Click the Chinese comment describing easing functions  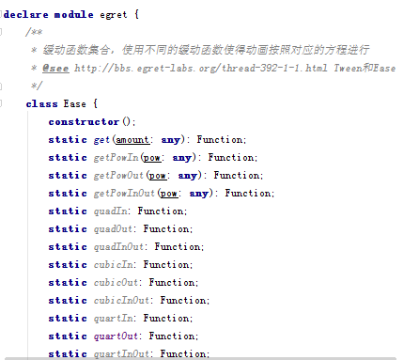206,50
